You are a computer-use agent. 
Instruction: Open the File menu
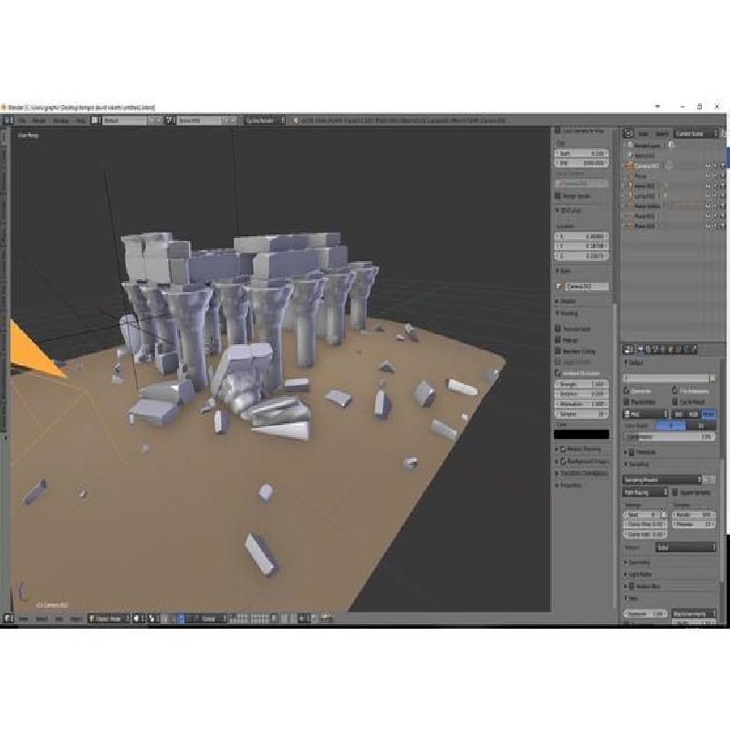click(21, 120)
